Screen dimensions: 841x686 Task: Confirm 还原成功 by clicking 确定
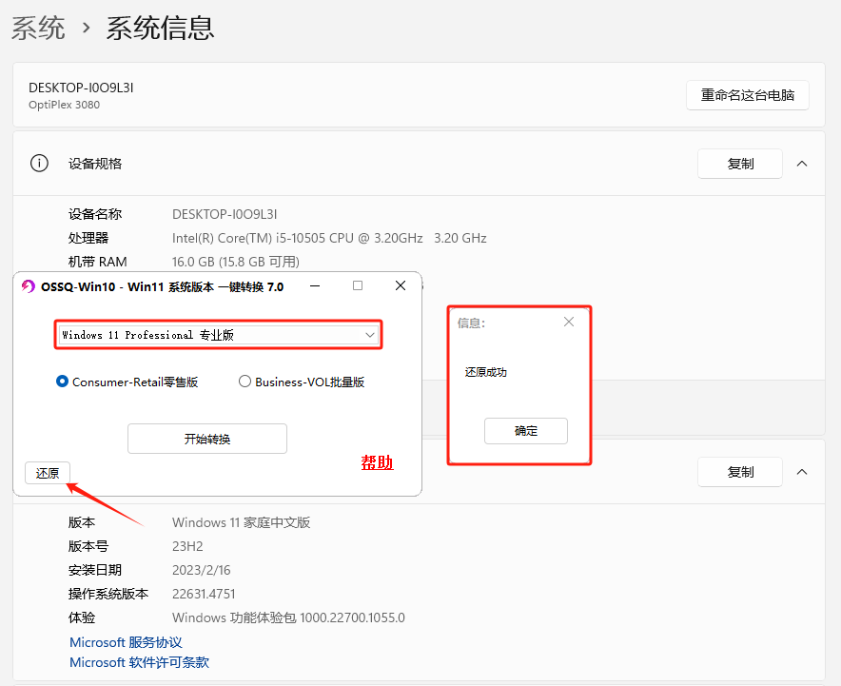[x=525, y=431]
